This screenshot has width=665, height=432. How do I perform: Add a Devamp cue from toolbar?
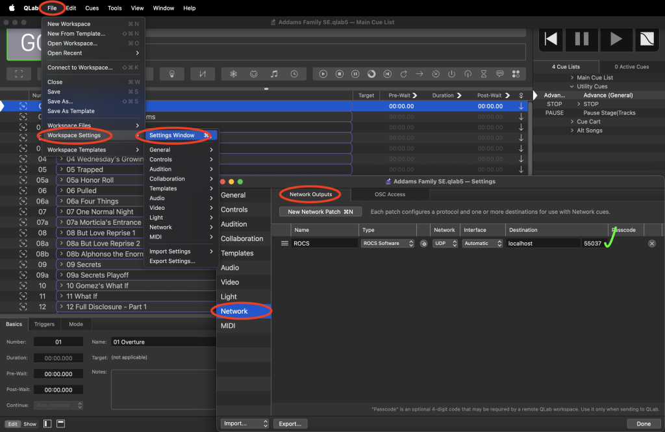point(404,74)
